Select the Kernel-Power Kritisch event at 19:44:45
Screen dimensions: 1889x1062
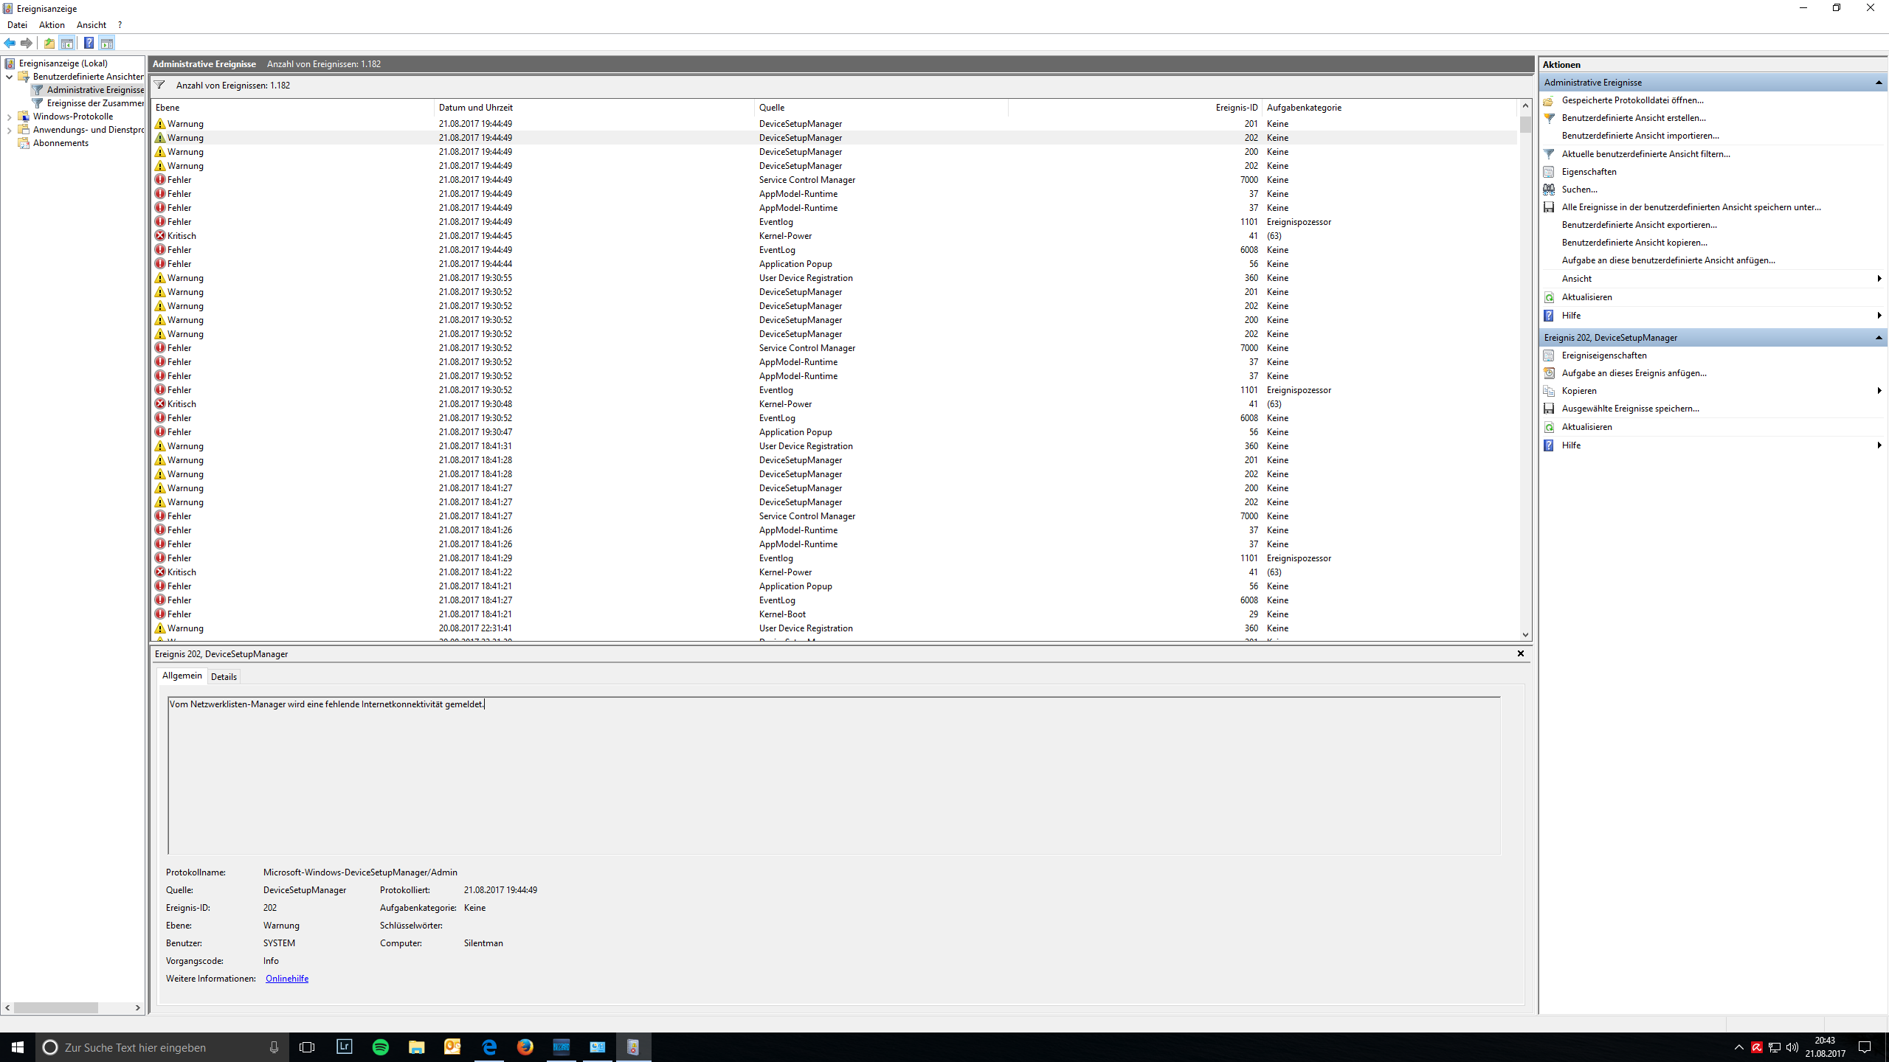pos(475,236)
